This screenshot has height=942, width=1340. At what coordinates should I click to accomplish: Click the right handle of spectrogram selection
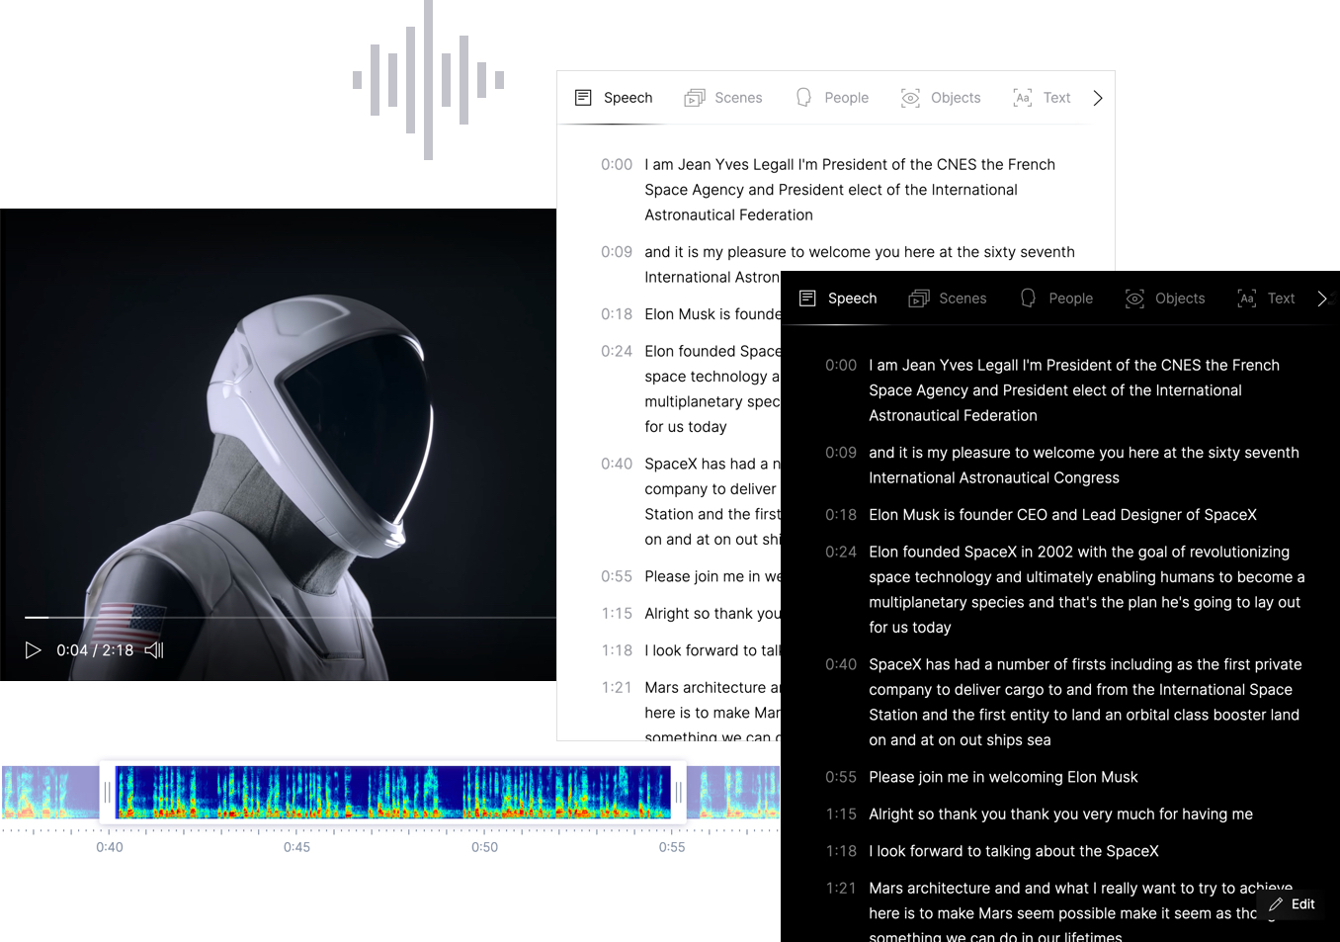[678, 792]
